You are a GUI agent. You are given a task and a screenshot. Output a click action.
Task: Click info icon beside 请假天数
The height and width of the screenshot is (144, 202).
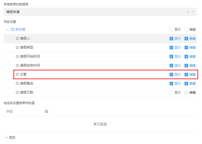[x=17, y=93]
